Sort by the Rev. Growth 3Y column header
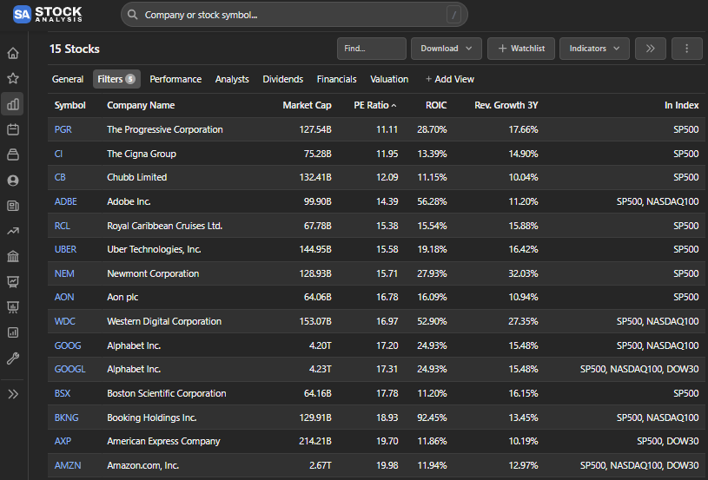 point(506,105)
